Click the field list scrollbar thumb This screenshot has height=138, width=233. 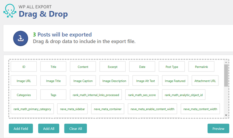click(x=226, y=76)
